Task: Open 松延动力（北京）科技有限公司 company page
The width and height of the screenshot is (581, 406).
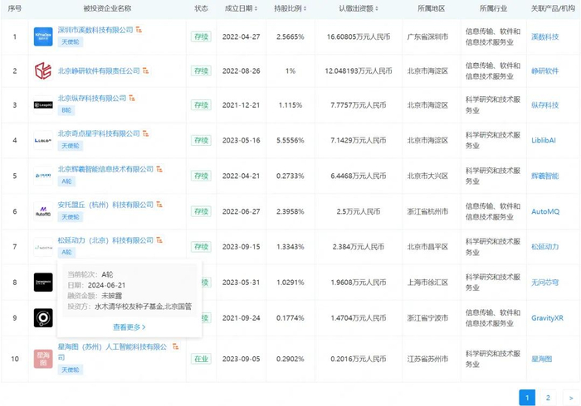Action: click(105, 240)
